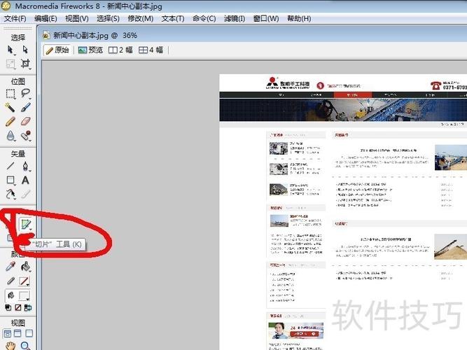The image size is (467, 350).
Task: Select the vector Line tool
Action: click(11, 166)
